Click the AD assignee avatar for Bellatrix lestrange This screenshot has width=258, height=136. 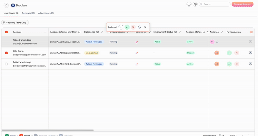click(x=217, y=64)
